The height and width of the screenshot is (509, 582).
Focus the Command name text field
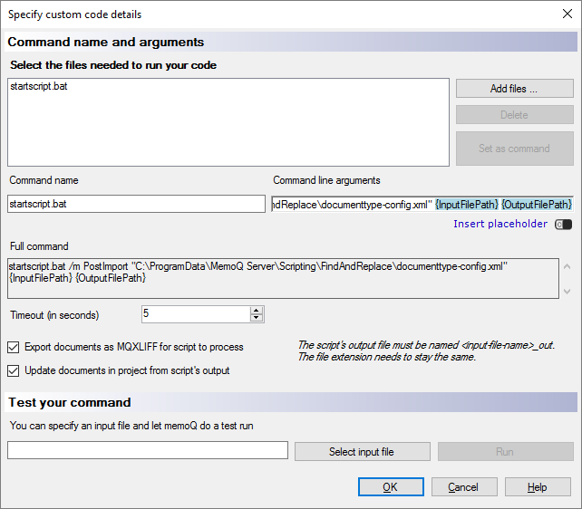coord(136,204)
